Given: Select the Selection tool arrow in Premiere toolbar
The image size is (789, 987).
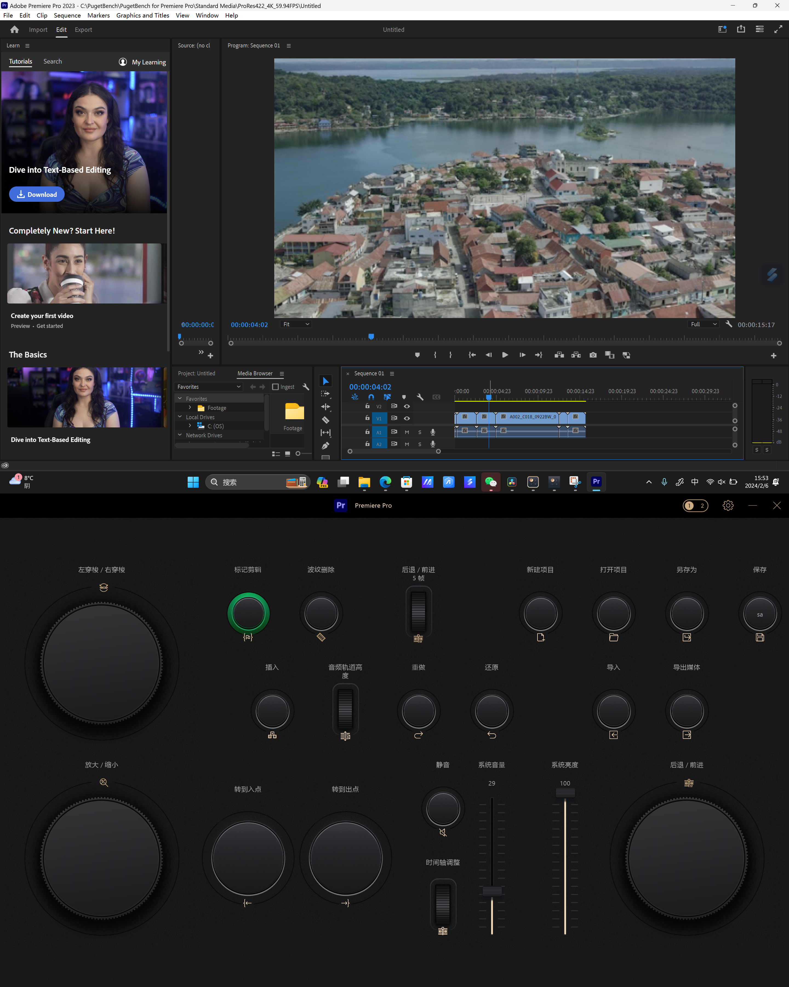Looking at the screenshot, I should (325, 381).
